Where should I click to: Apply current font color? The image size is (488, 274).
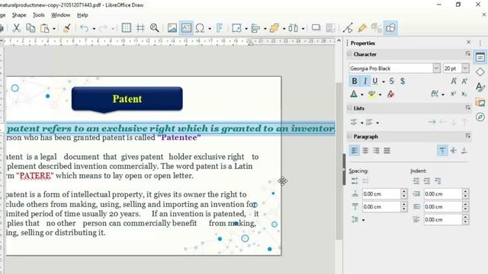pyautogui.click(x=354, y=94)
